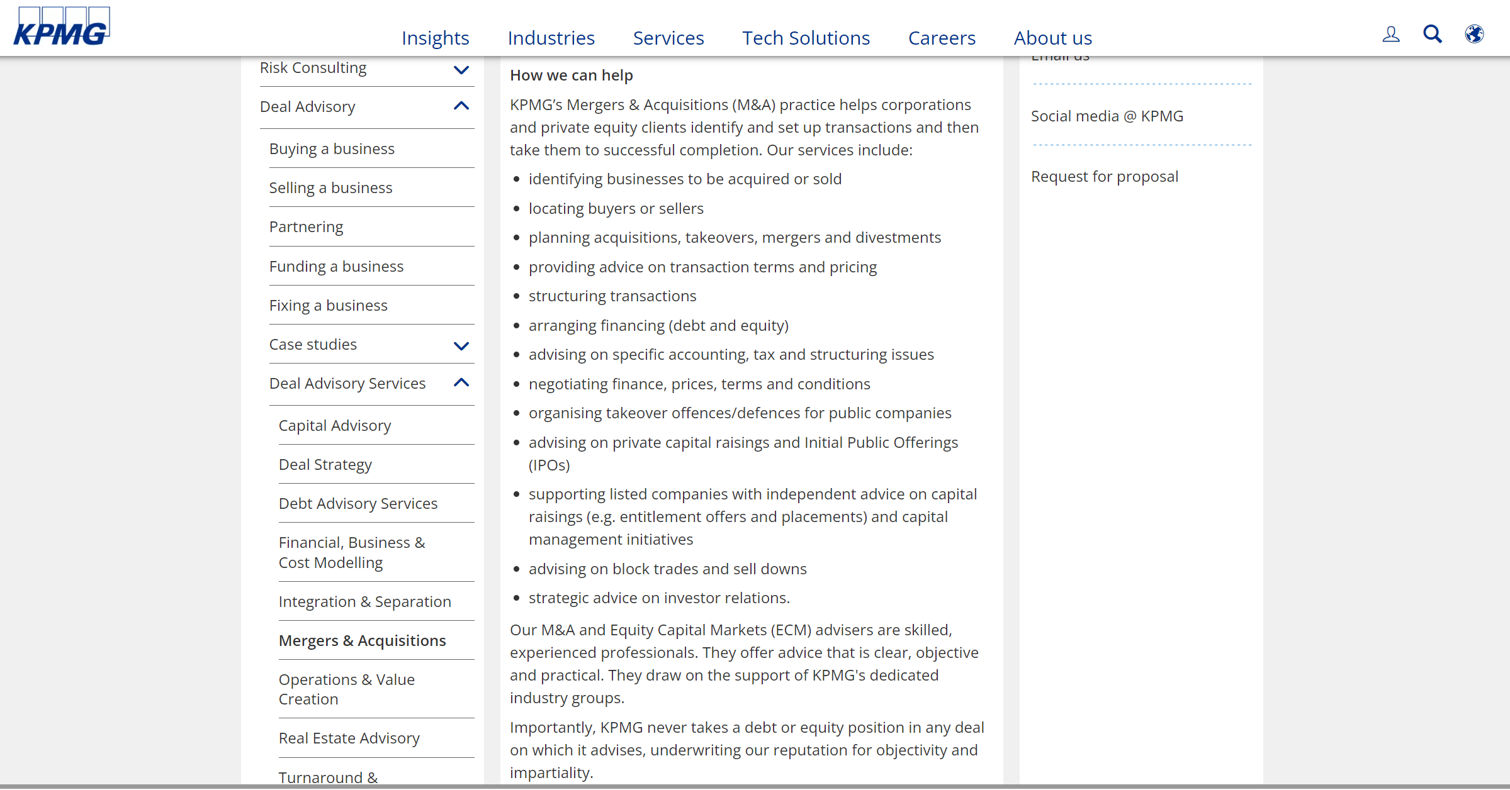
Task: Open Debt Advisory Services
Action: click(x=358, y=504)
